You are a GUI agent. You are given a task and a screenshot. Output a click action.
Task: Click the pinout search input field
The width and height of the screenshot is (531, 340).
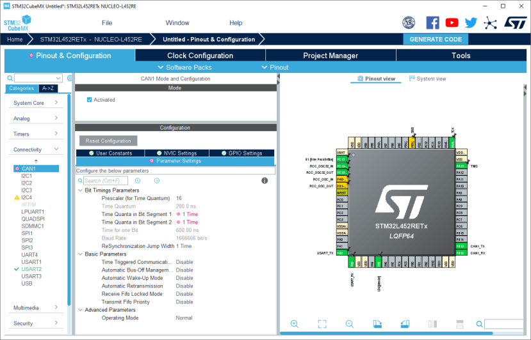(504, 324)
